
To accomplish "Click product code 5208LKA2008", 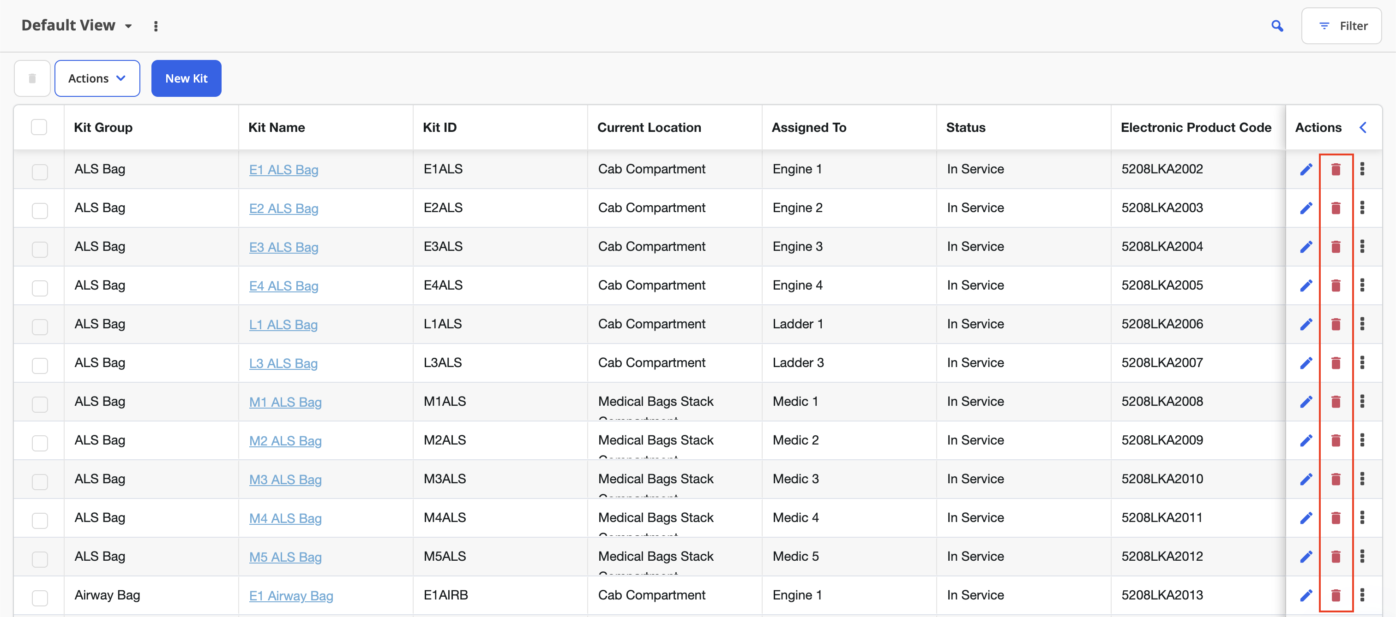I will point(1162,402).
